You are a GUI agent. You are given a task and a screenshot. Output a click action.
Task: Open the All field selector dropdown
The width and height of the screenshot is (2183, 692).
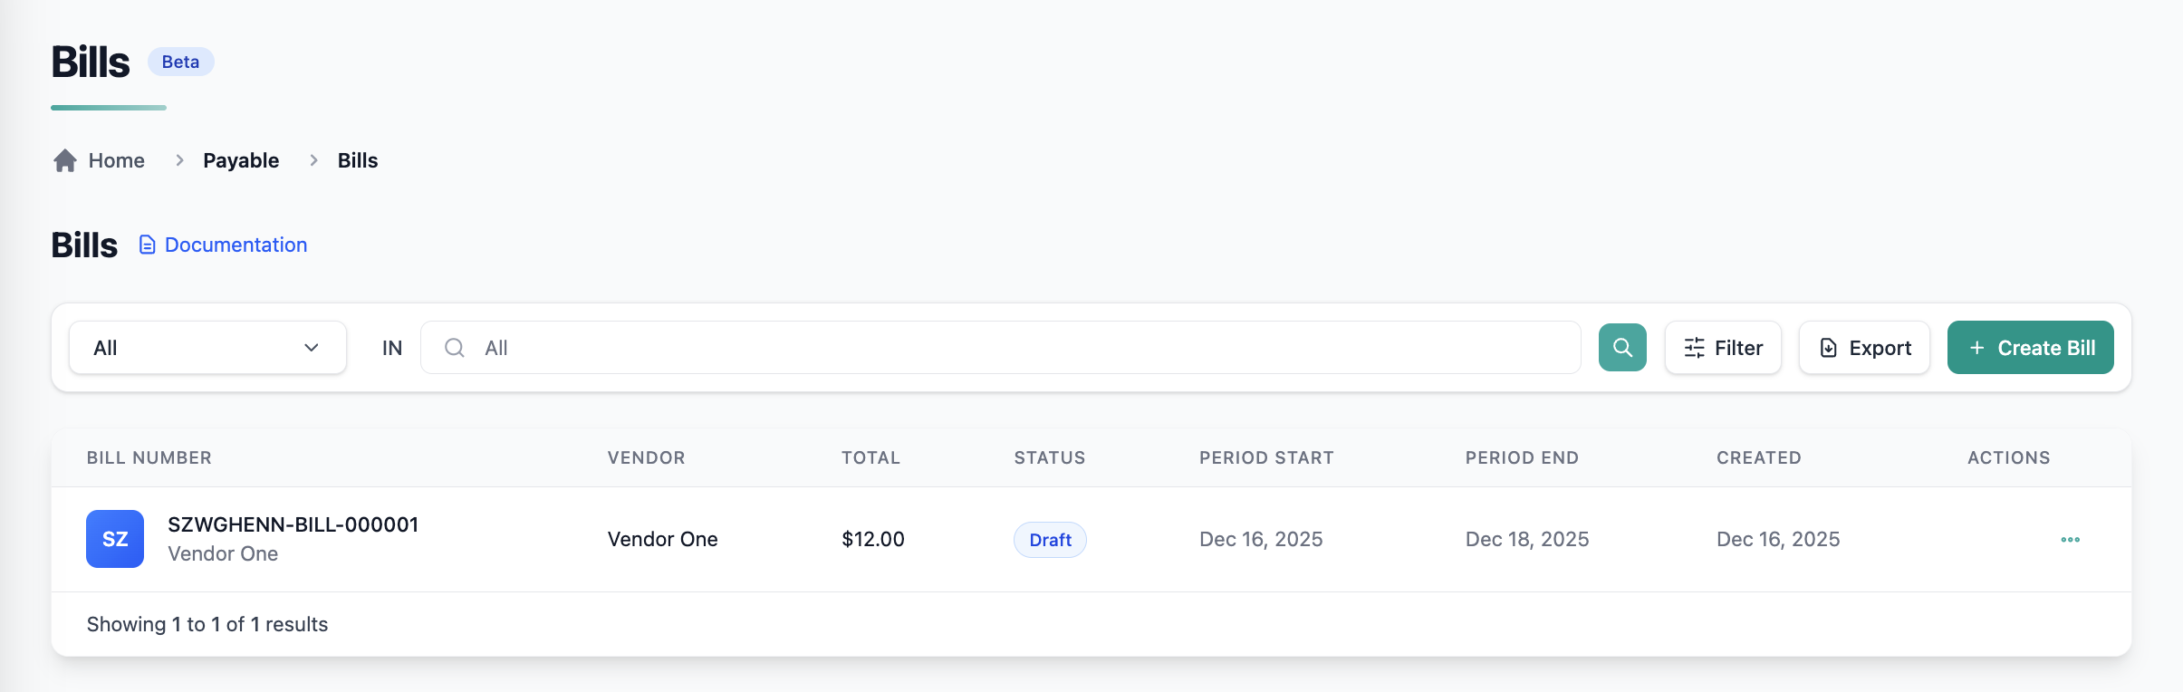click(x=207, y=348)
